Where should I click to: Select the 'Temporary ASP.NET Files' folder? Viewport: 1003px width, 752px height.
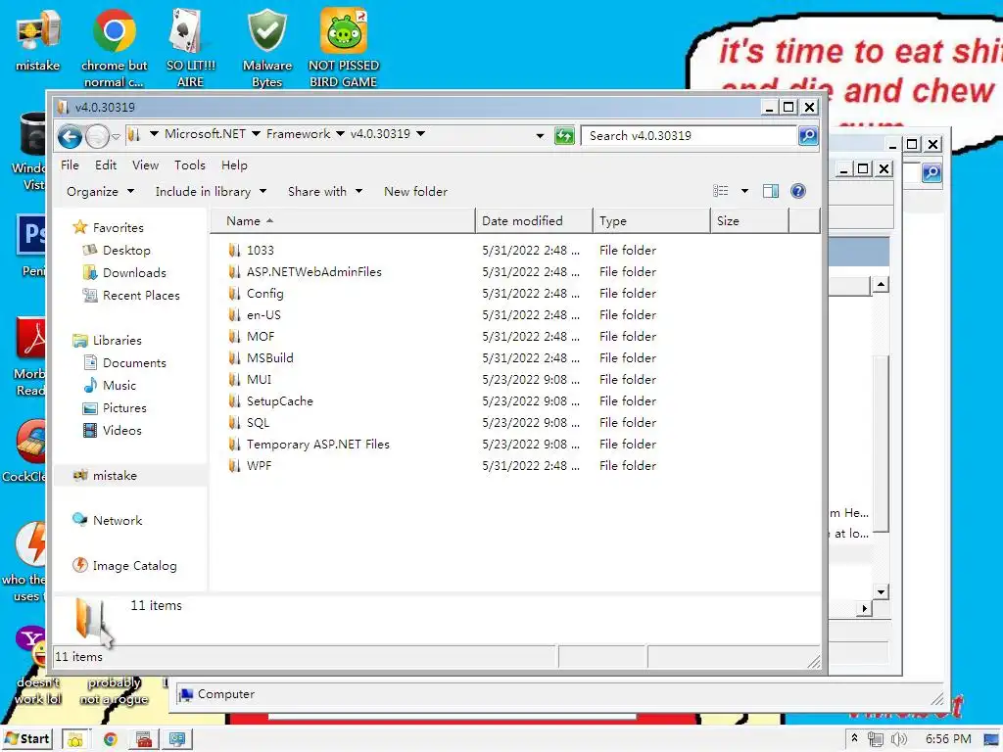coord(318,445)
